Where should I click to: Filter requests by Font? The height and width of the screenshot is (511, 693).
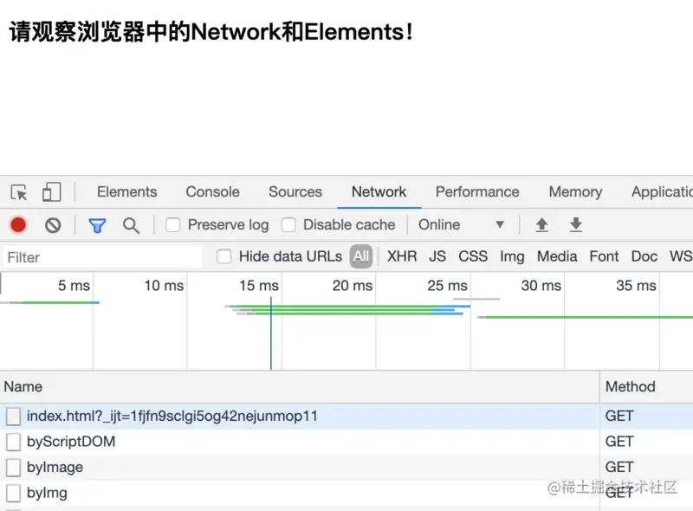coord(604,256)
